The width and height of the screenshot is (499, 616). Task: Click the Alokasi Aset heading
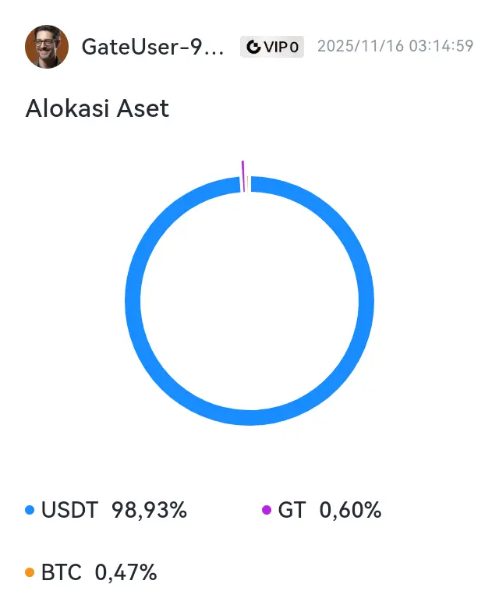click(x=97, y=108)
